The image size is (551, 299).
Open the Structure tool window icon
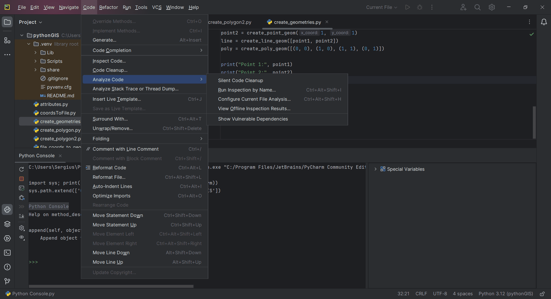7,40
